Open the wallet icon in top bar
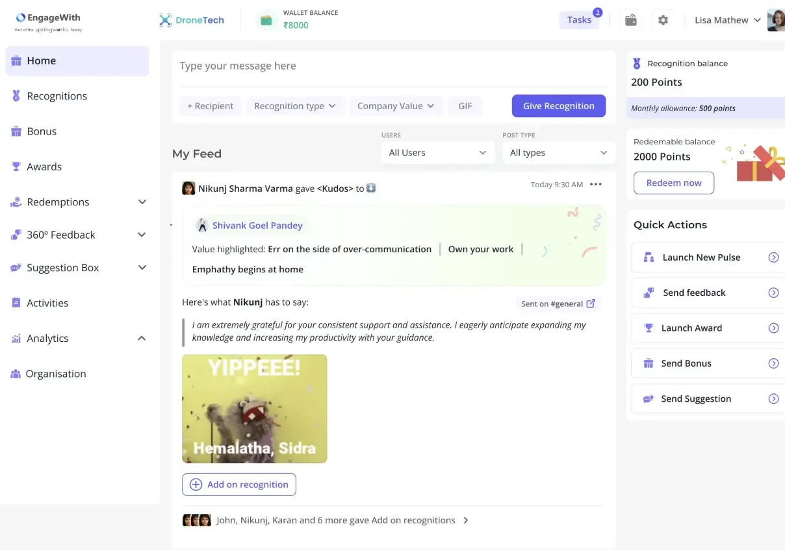 (x=630, y=20)
